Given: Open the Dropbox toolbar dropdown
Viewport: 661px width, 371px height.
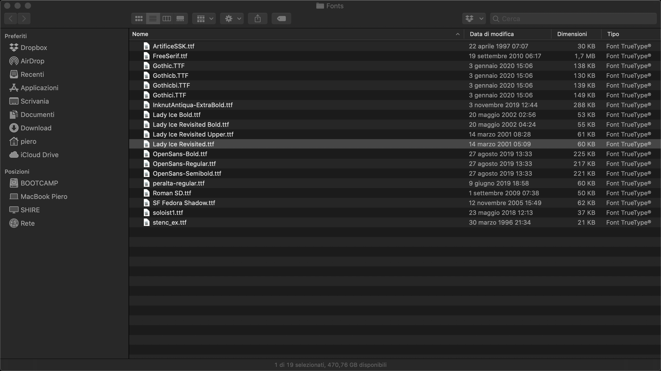Looking at the screenshot, I should pos(474,19).
